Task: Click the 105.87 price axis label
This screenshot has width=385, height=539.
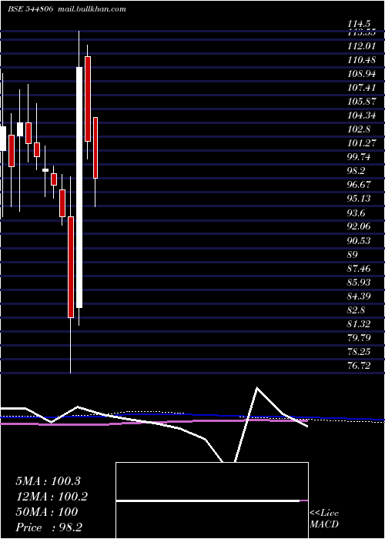Action: click(x=361, y=102)
